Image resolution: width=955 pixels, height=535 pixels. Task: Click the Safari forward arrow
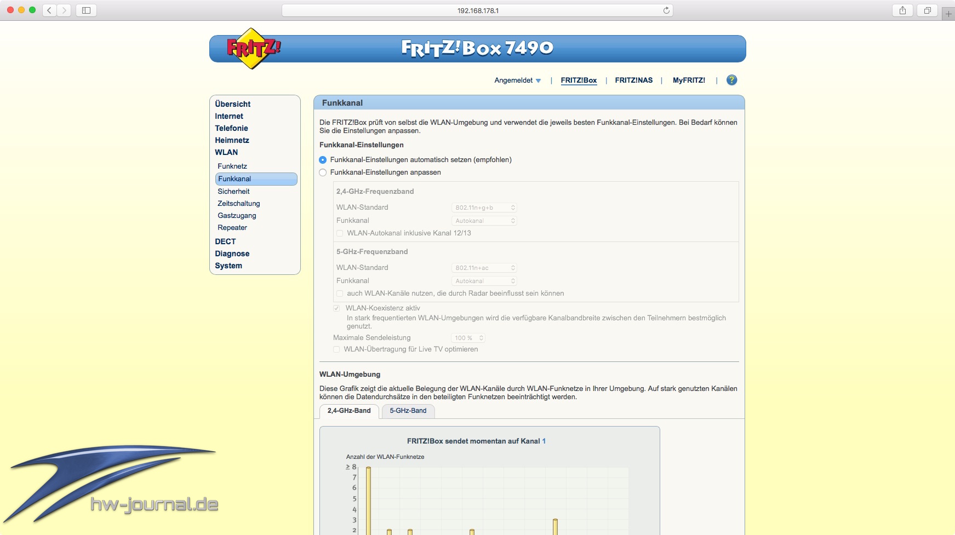point(64,10)
